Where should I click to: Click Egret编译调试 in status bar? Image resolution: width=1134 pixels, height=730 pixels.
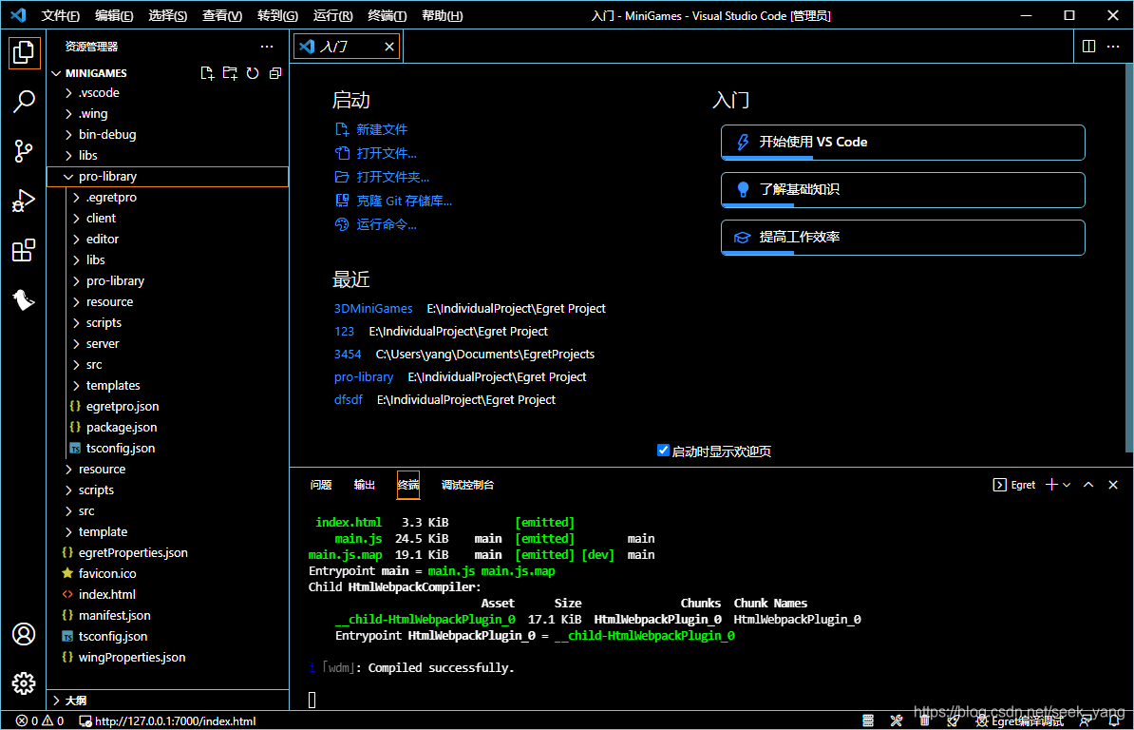click(1020, 720)
